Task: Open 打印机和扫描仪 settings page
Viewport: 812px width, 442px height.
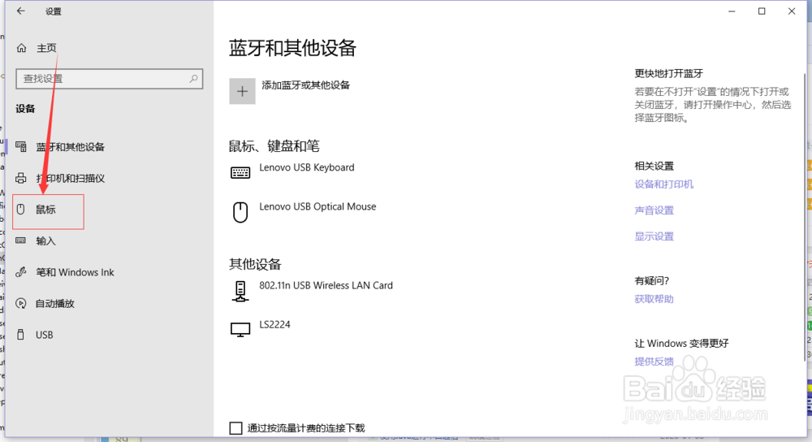Action: [x=71, y=178]
